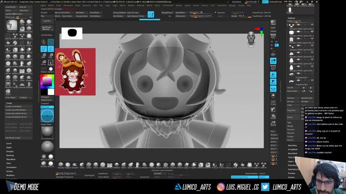Click the Rotate view icon on right shelf
Viewport: 346px width, 194px height.
(x=273, y=123)
